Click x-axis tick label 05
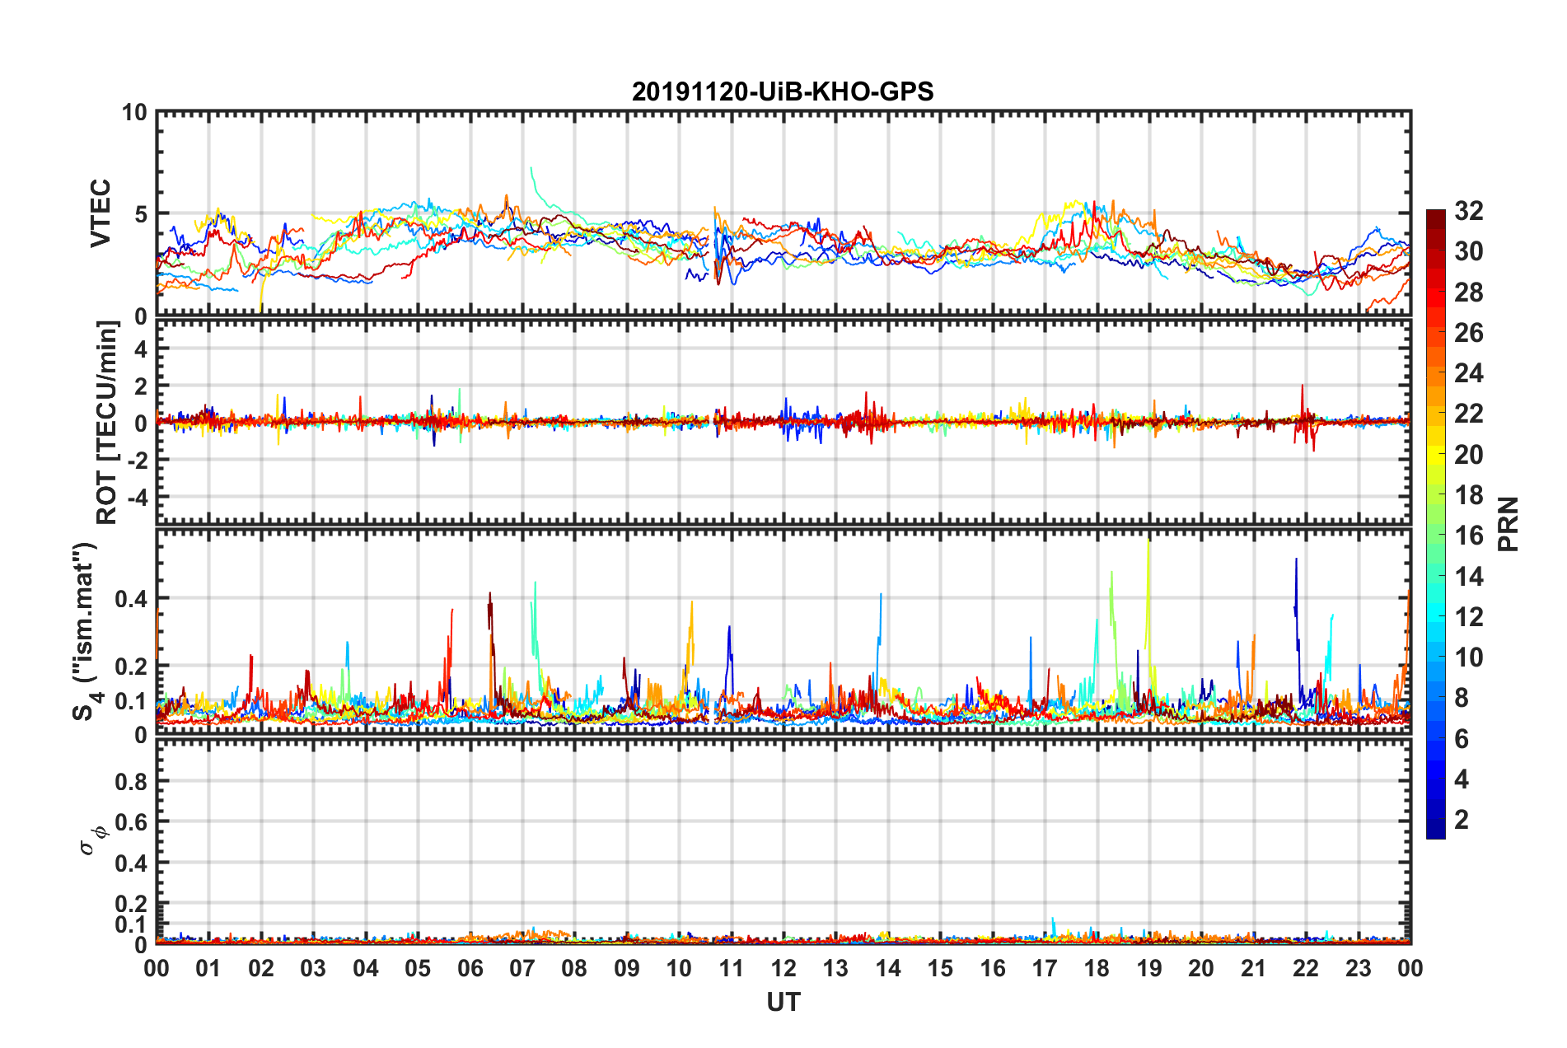The image size is (1567, 1048). pyautogui.click(x=418, y=968)
